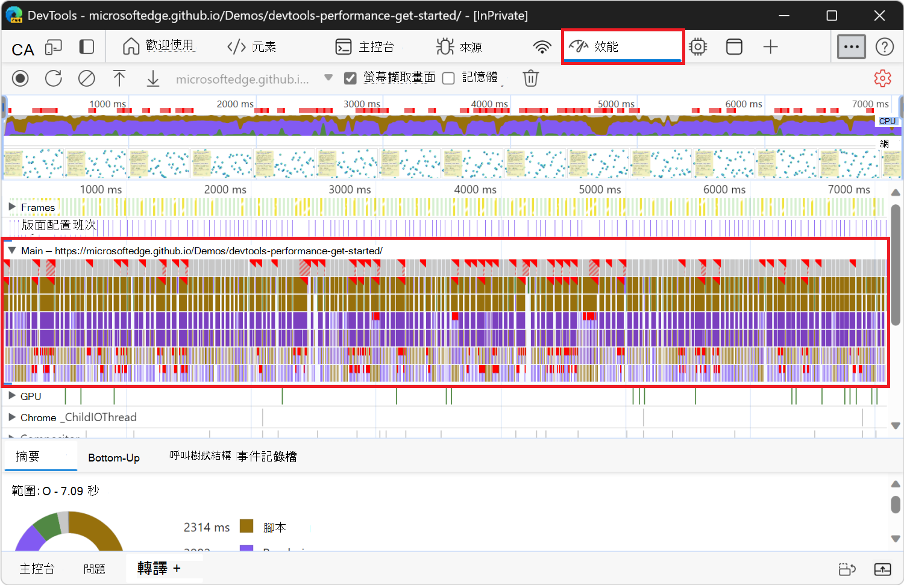Click the summary pane scrollbar up arrow

point(896,484)
